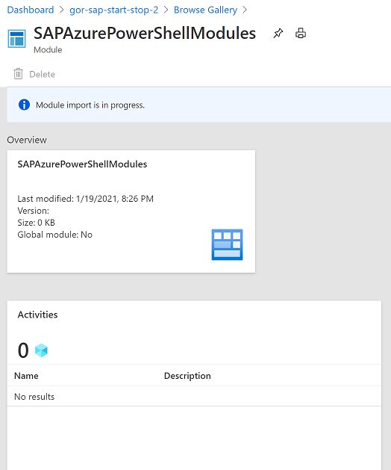Pin the SAPAzurePowerShellModules module to dashboard
This screenshot has width=391, height=470.
(278, 34)
